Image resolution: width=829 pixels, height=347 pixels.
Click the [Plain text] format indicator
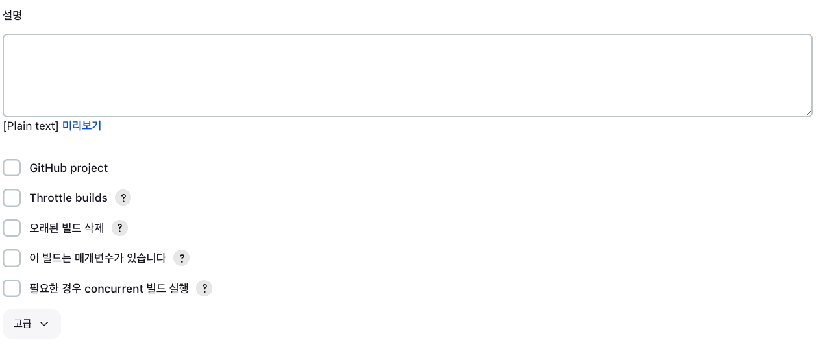pos(31,126)
